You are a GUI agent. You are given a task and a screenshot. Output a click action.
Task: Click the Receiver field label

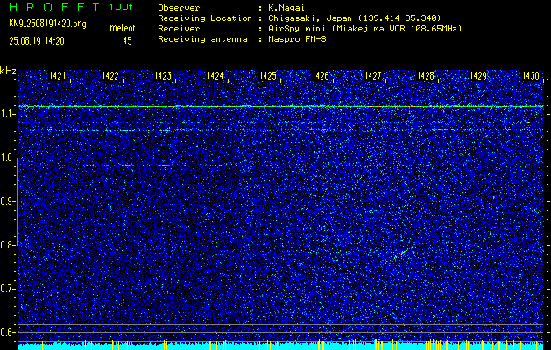179,28
